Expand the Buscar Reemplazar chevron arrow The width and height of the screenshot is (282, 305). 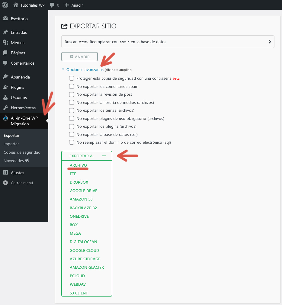[x=270, y=42]
